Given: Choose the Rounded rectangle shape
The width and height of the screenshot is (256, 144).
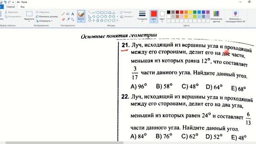Looking at the screenshot, I should point(106,12).
